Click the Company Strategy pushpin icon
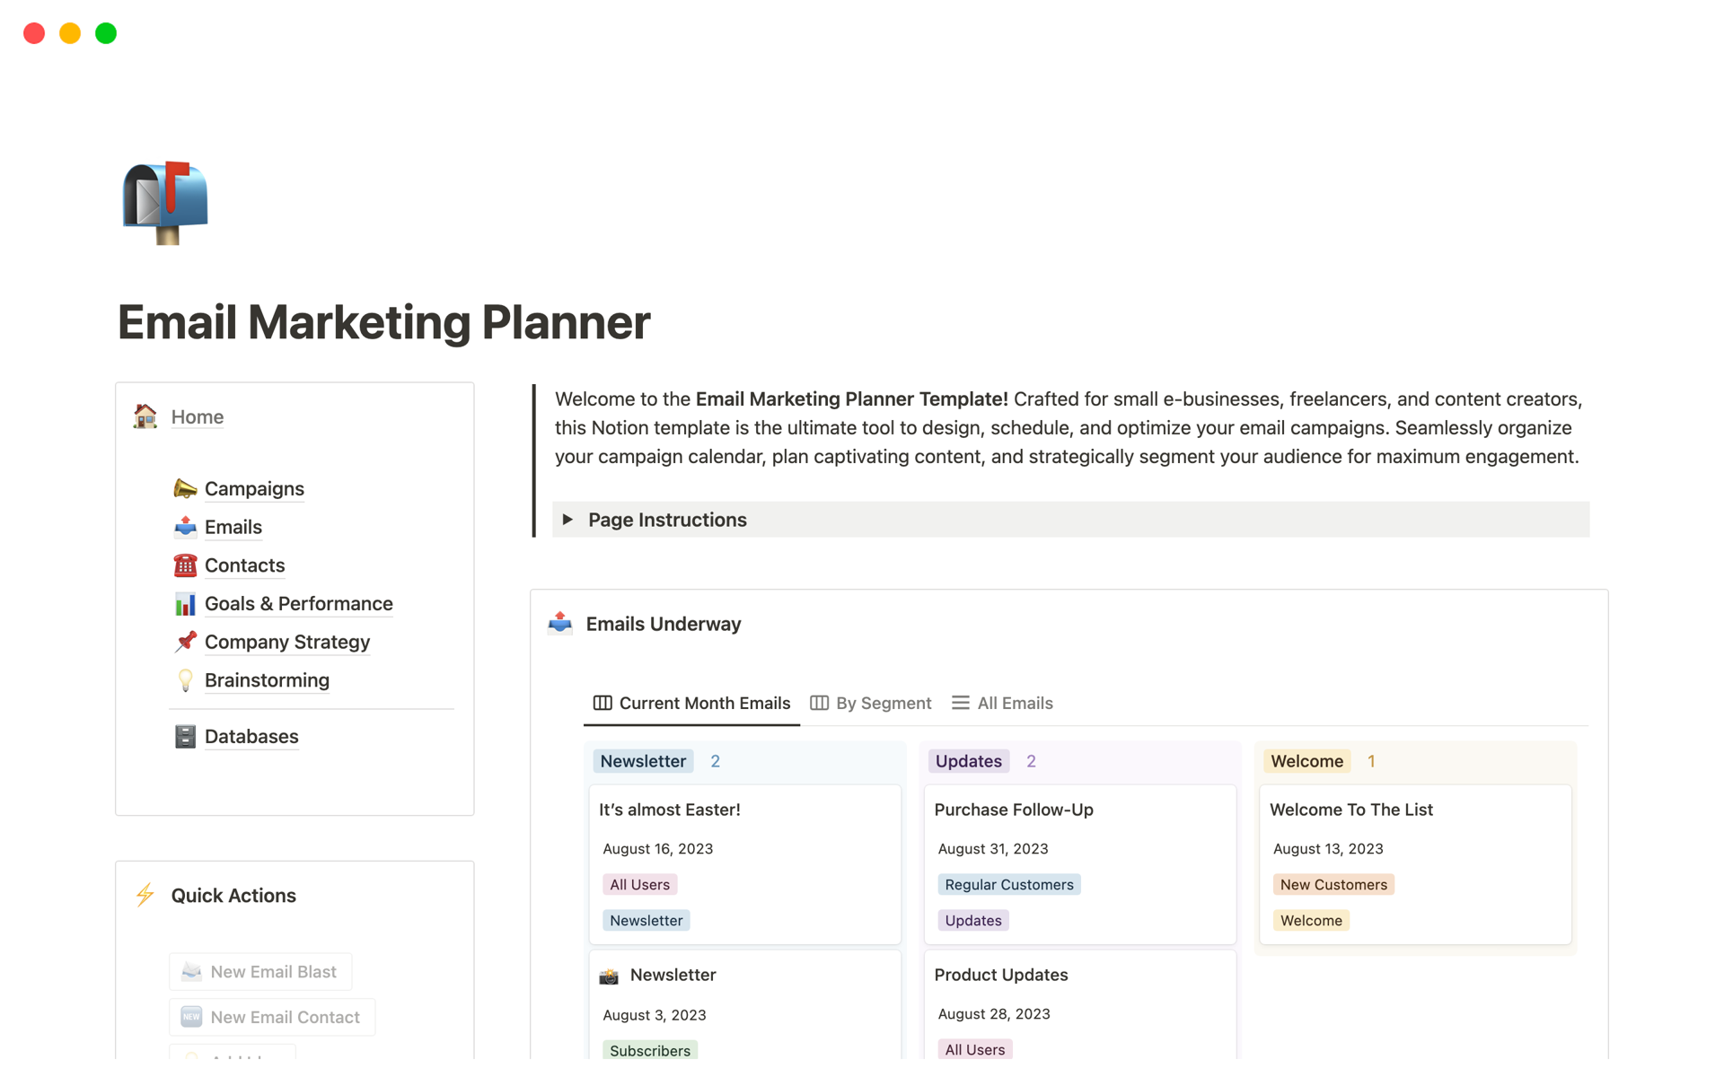 pos(185,642)
